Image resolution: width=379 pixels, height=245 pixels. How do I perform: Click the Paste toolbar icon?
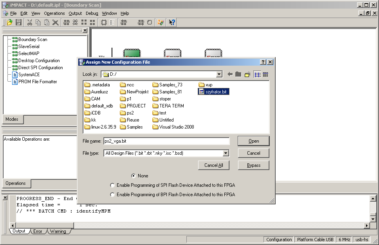(47, 22)
